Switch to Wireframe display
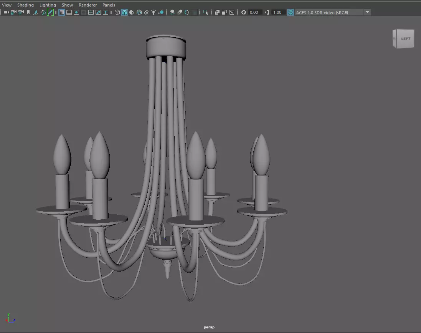Image resolution: width=421 pixels, height=333 pixels. click(x=117, y=12)
